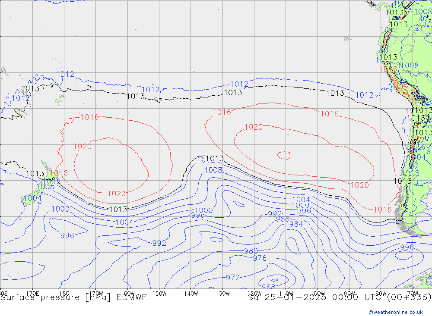
Task: Click the 976 isobar label
Action: pyautogui.click(x=260, y=258)
